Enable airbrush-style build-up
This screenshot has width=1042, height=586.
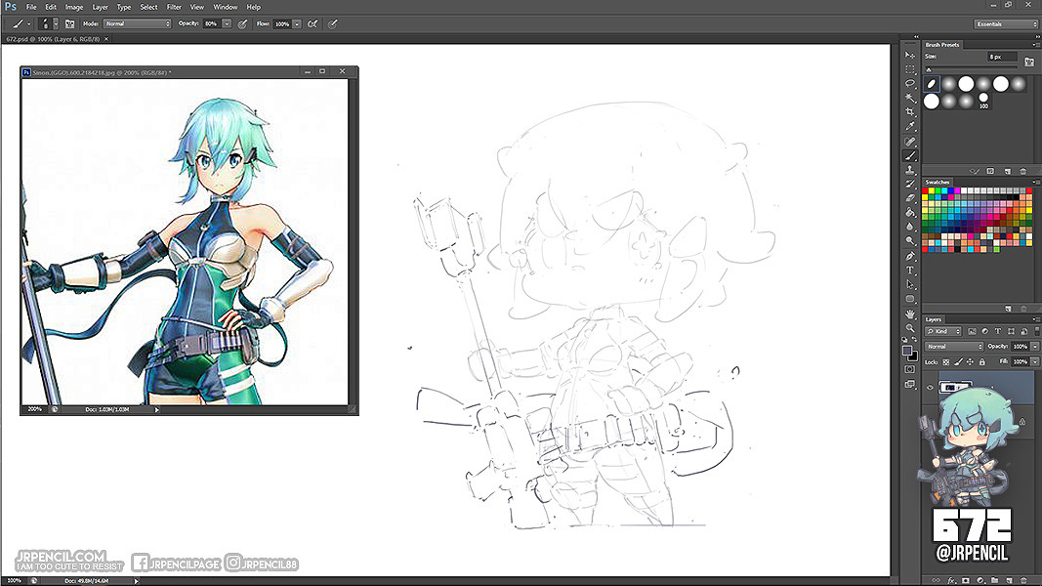(313, 23)
